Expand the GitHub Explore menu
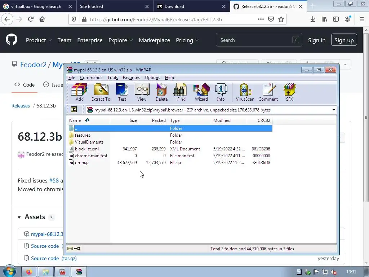 (x=120, y=40)
